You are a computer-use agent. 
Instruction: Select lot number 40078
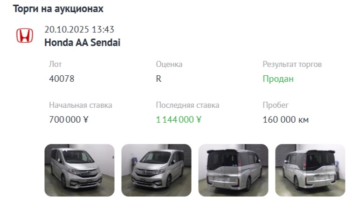click(62, 79)
